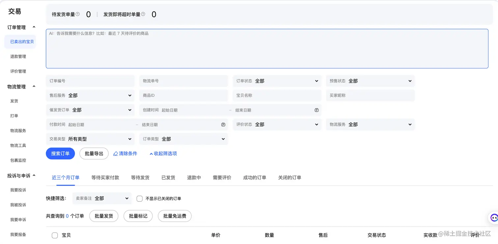Open 退款管理 in the sidebar
Viewport: 498px width, 244px height.
pos(18,57)
